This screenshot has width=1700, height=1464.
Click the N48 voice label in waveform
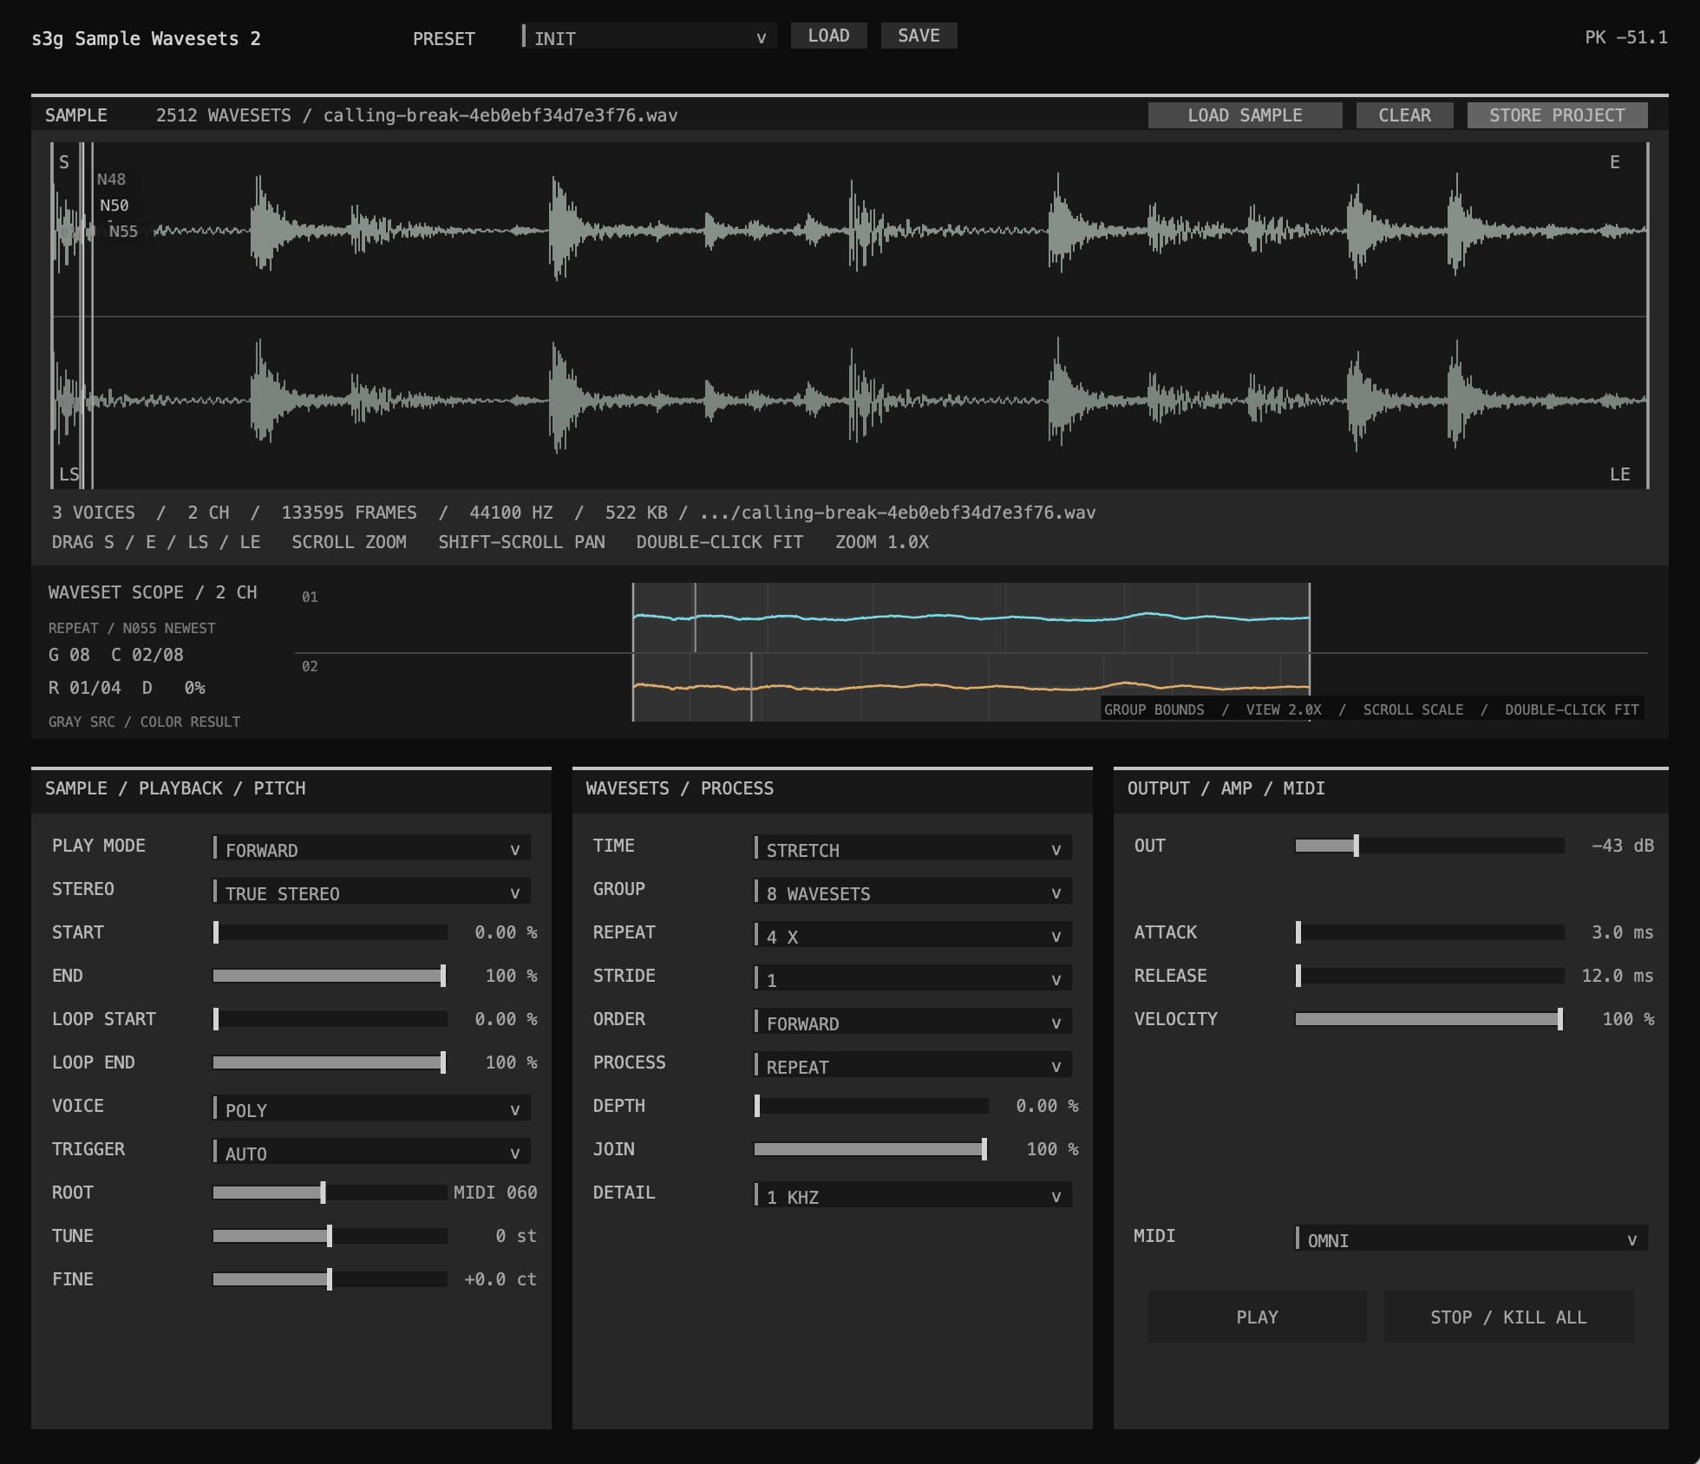pos(111,180)
